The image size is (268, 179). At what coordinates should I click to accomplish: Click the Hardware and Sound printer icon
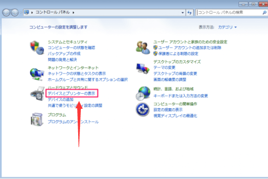[x=37, y=94]
